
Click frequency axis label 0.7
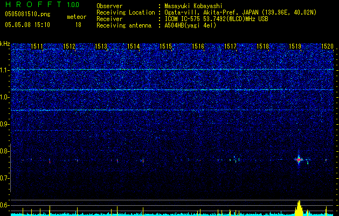pos(4,178)
